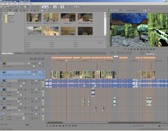Select the first media clip thumbnail
The height and width of the screenshot is (131, 168).
34,17
